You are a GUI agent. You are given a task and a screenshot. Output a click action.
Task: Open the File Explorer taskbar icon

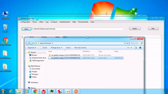coord(19,91)
